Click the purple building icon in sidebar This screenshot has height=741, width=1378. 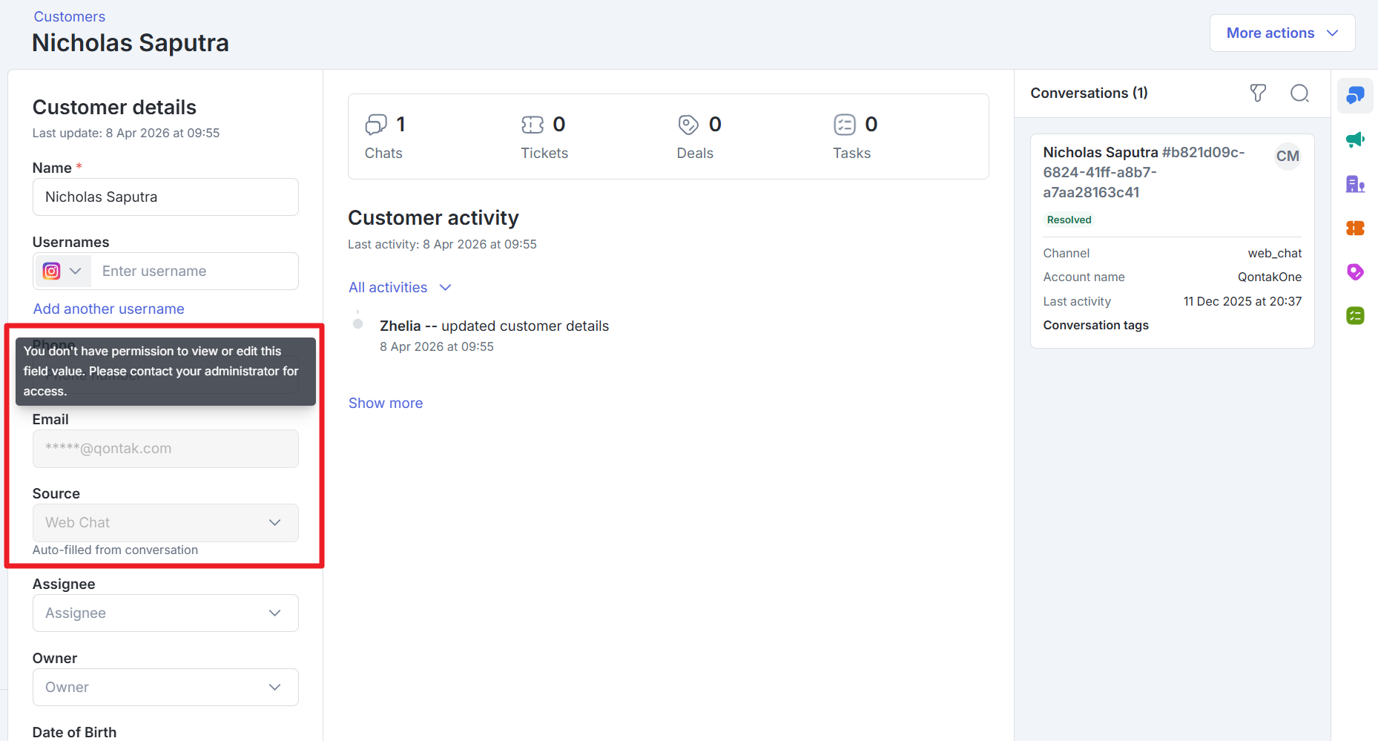pos(1355,184)
